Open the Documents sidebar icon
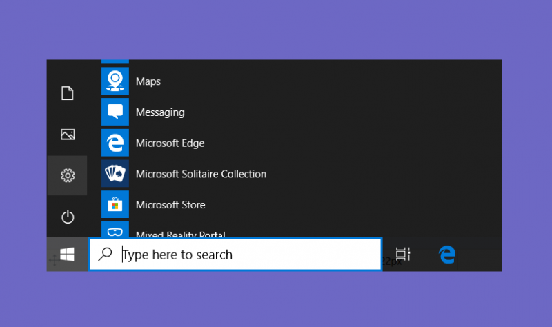The width and height of the screenshot is (552, 327). point(67,93)
